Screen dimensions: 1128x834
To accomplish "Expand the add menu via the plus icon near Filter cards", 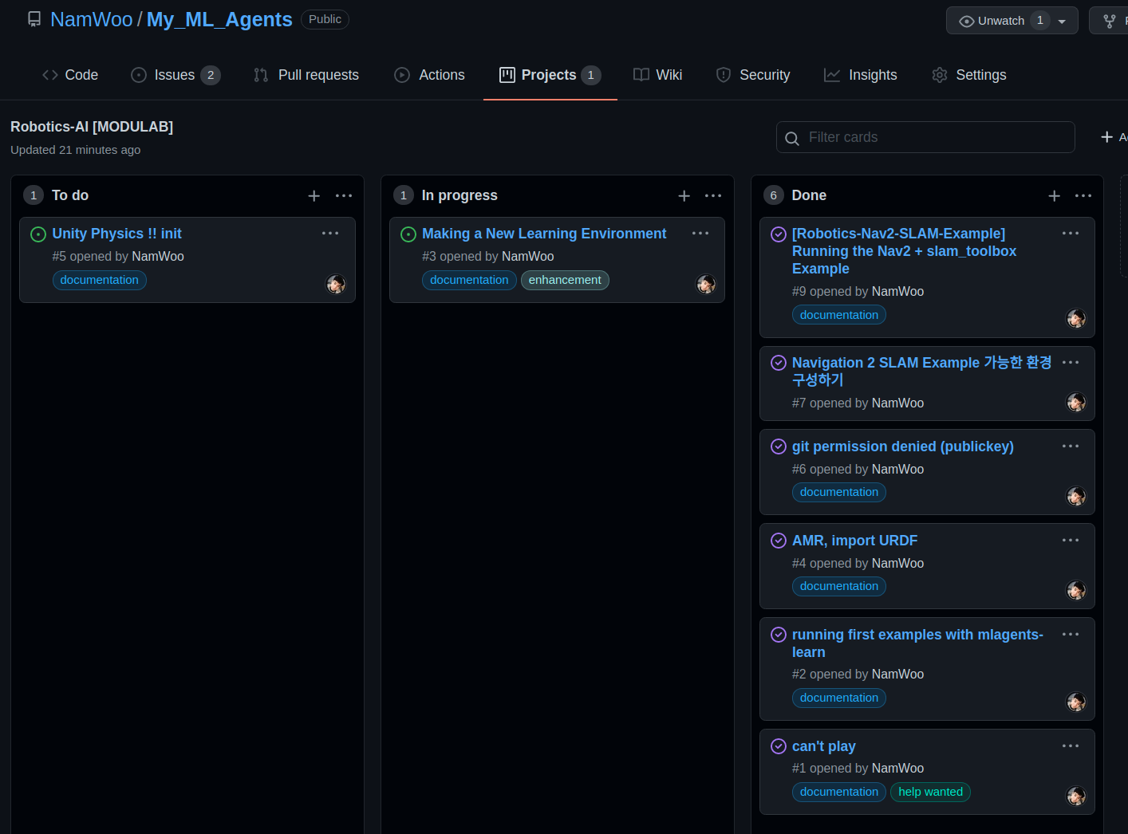I will 1107,136.
